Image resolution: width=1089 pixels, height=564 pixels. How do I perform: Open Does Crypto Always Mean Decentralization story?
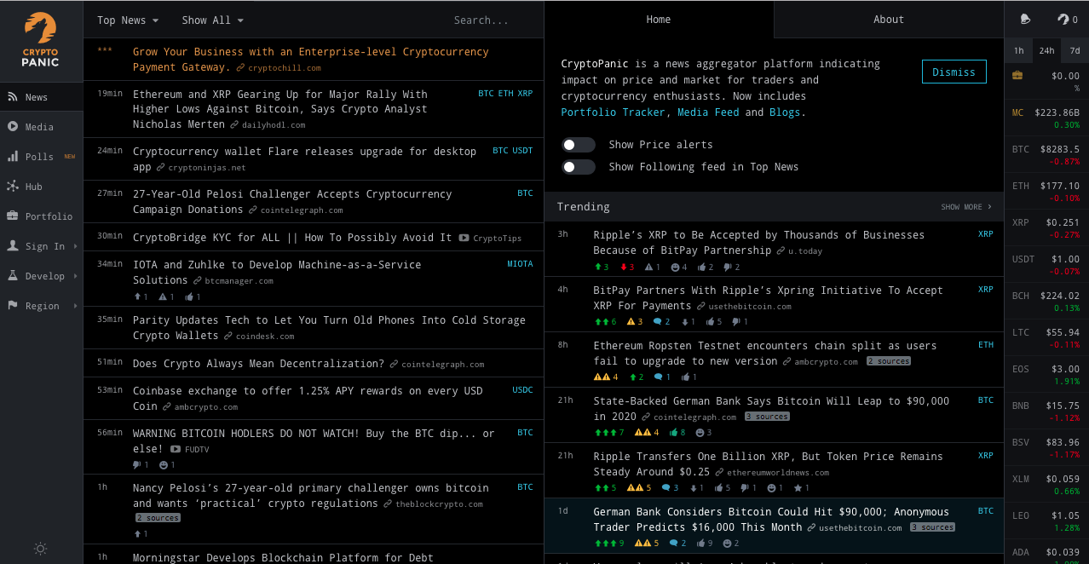(258, 364)
